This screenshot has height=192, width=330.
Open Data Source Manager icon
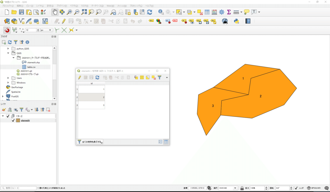[7, 21]
